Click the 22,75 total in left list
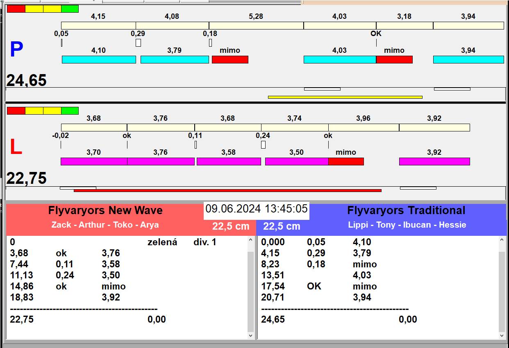Viewport: 509px width, 348px height. (22, 319)
